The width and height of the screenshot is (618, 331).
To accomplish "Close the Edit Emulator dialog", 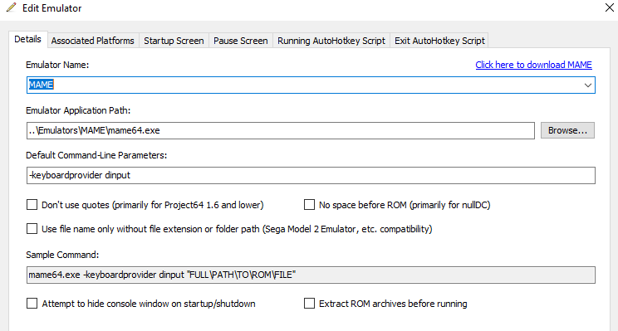I will (x=609, y=7).
